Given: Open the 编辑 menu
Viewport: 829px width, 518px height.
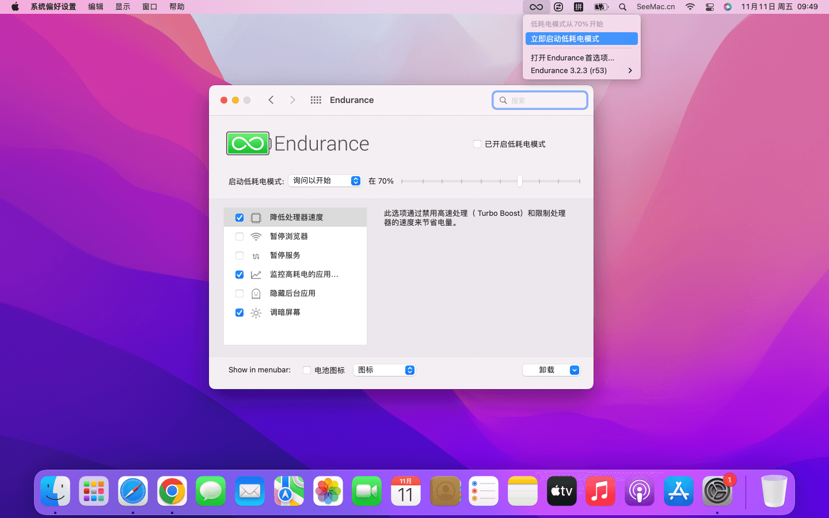Looking at the screenshot, I should tap(96, 7).
